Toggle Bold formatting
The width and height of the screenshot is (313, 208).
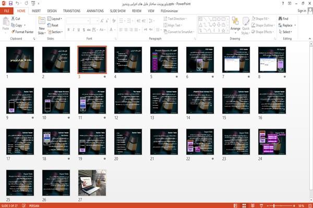68,30
